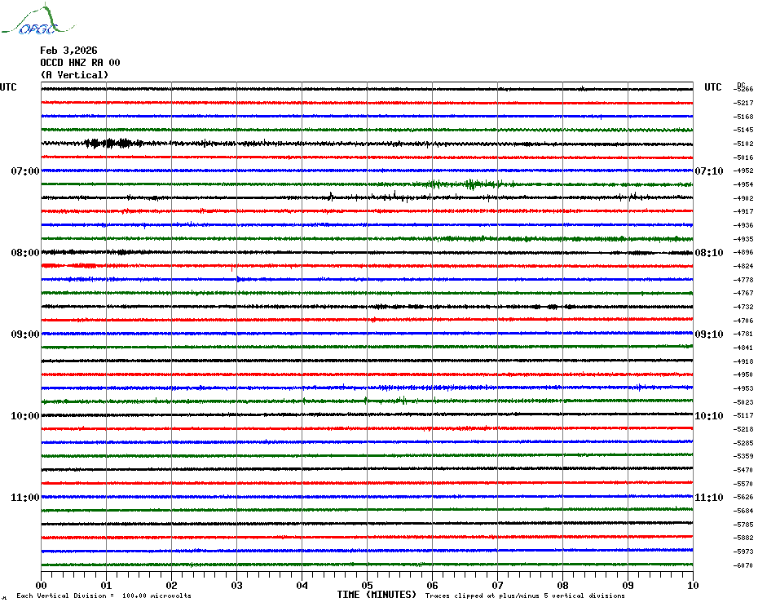This screenshot has height=607, width=758.
Task: Click the 11:10 time label on right
Action: [x=708, y=498]
